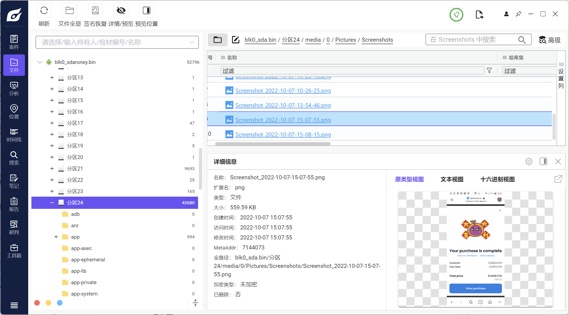Select the app-private folder
Image resolution: width=569 pixels, height=315 pixels.
tap(84, 282)
